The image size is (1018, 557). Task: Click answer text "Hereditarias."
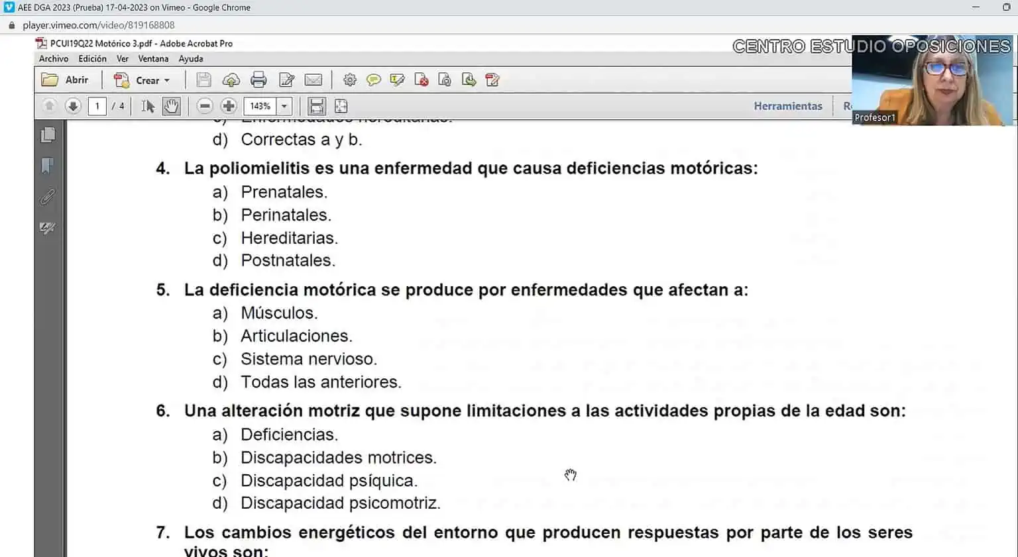pos(290,238)
